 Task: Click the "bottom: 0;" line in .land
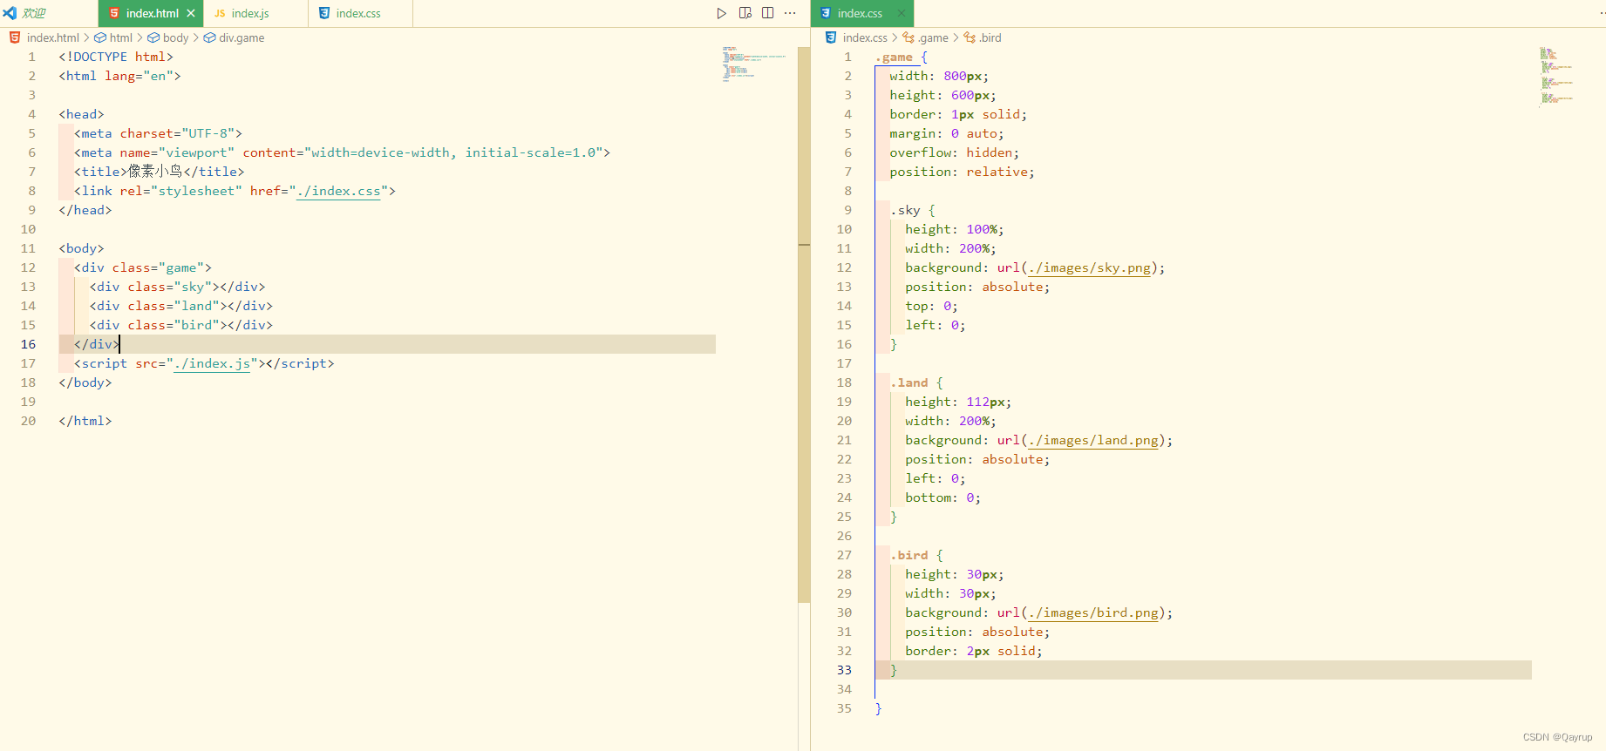click(943, 497)
